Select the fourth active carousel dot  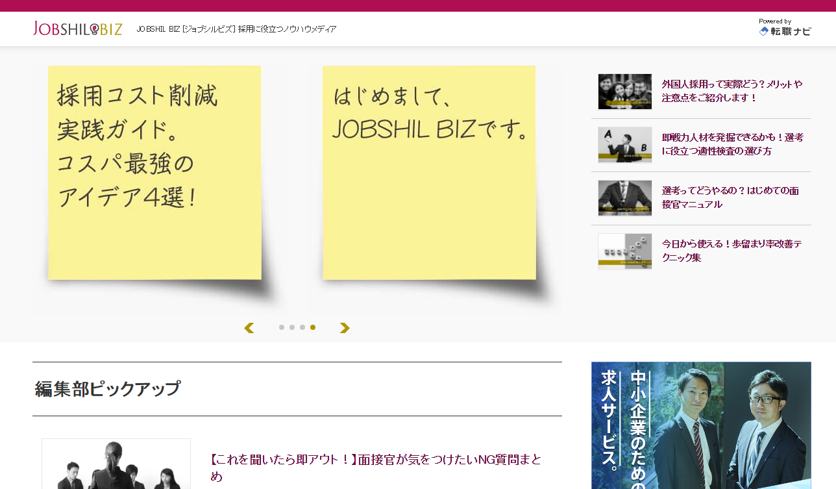point(313,327)
